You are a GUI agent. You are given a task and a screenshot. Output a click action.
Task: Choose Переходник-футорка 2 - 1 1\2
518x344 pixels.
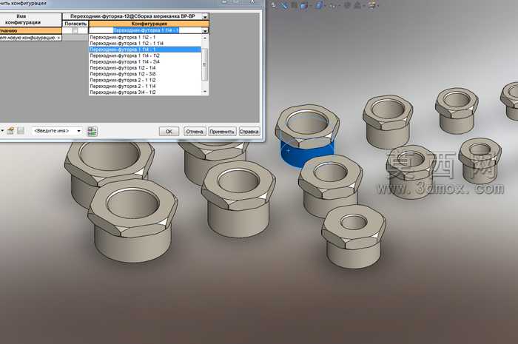pyautogui.click(x=145, y=80)
